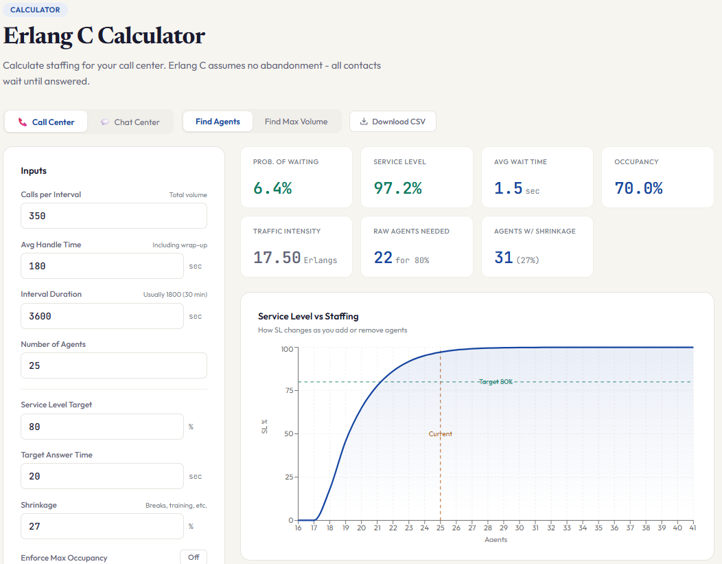
Task: Edit the Service Level Target value
Action: point(102,427)
